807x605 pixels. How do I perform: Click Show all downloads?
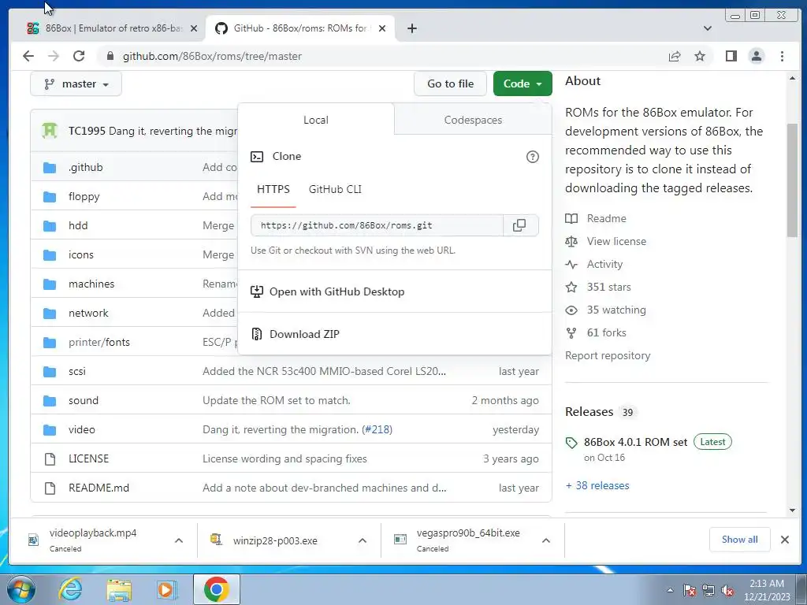click(x=739, y=540)
